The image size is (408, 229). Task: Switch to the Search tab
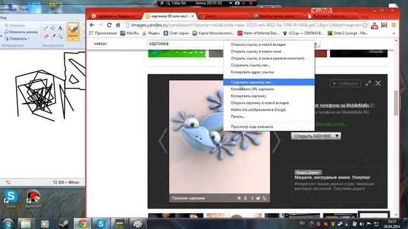click(x=223, y=16)
